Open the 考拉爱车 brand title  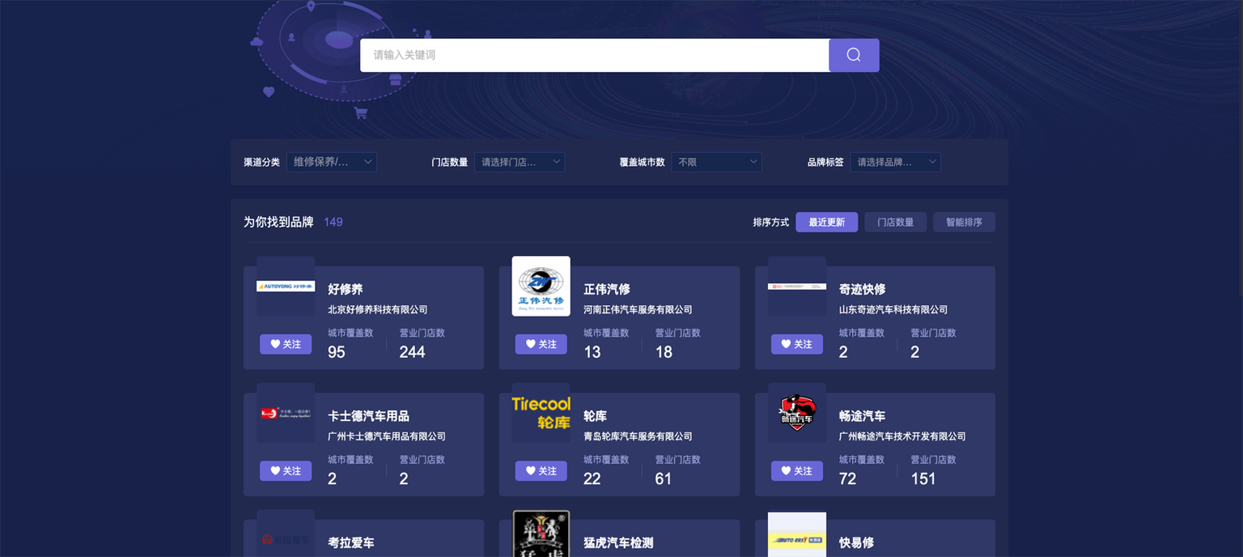tap(351, 542)
